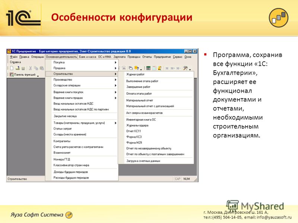Expand the tools icon dropdown arrow
The width and height of the screenshot is (298, 223).
pos(190,70)
